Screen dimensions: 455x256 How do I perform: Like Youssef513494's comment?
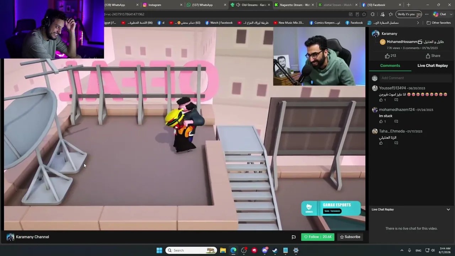[381, 100]
